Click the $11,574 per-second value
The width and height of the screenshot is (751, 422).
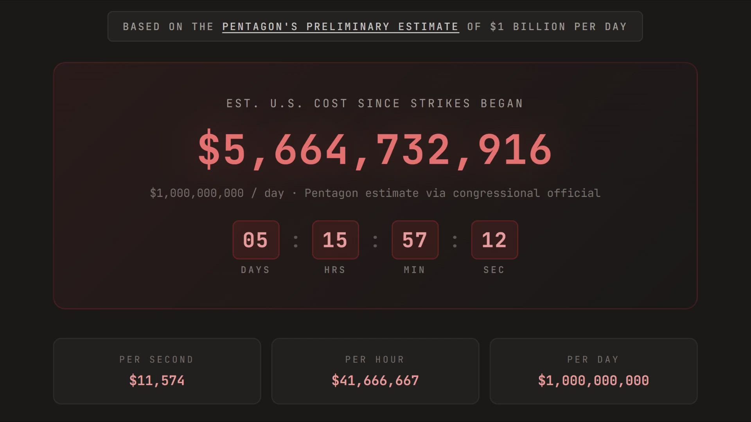tap(157, 381)
